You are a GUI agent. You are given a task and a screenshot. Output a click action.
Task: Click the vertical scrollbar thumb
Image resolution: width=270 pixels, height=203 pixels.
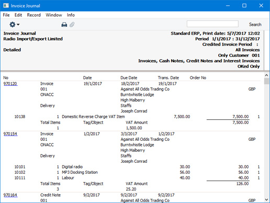tap(266, 81)
